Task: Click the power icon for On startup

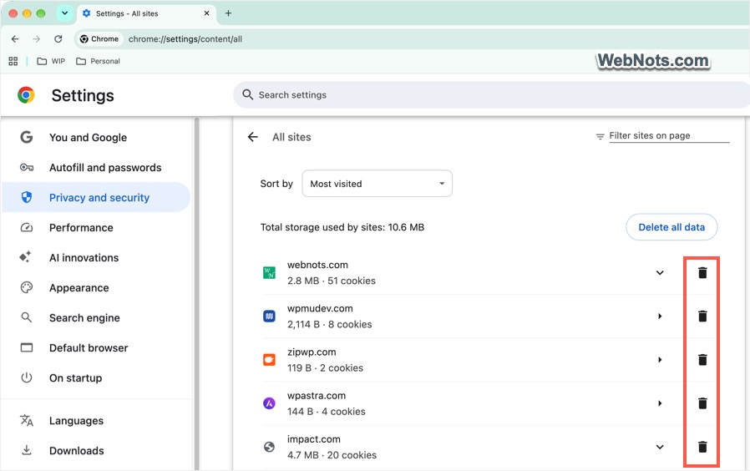Action: point(26,377)
